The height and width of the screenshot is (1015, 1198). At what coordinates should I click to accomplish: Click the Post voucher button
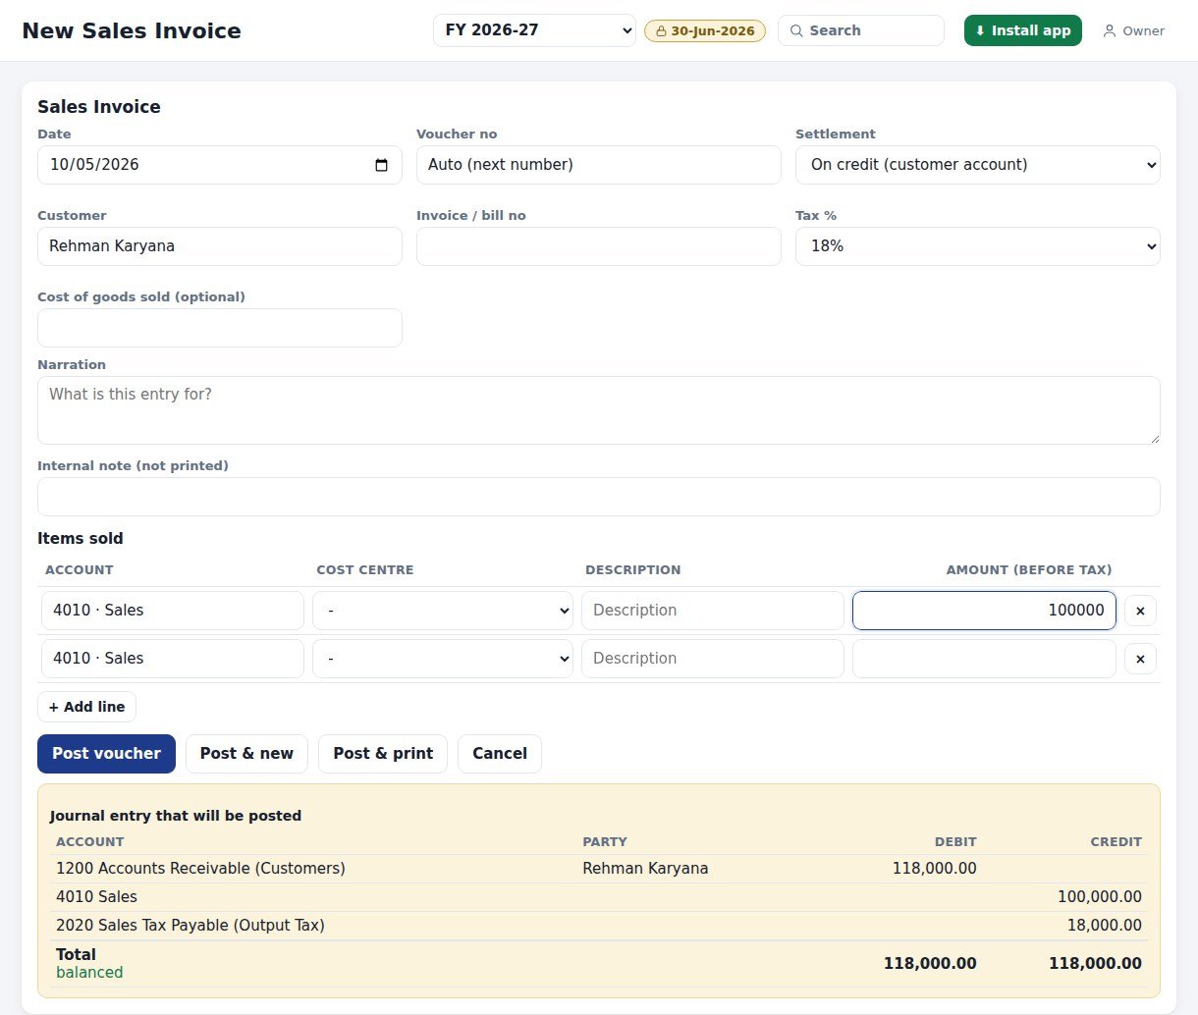click(106, 754)
